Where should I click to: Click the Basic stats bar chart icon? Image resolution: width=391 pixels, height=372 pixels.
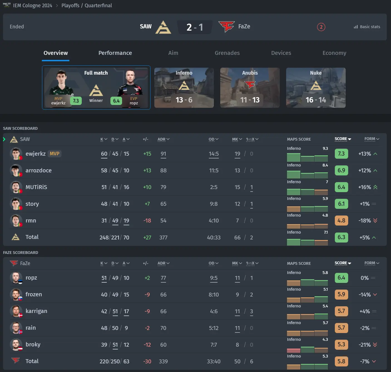356,27
